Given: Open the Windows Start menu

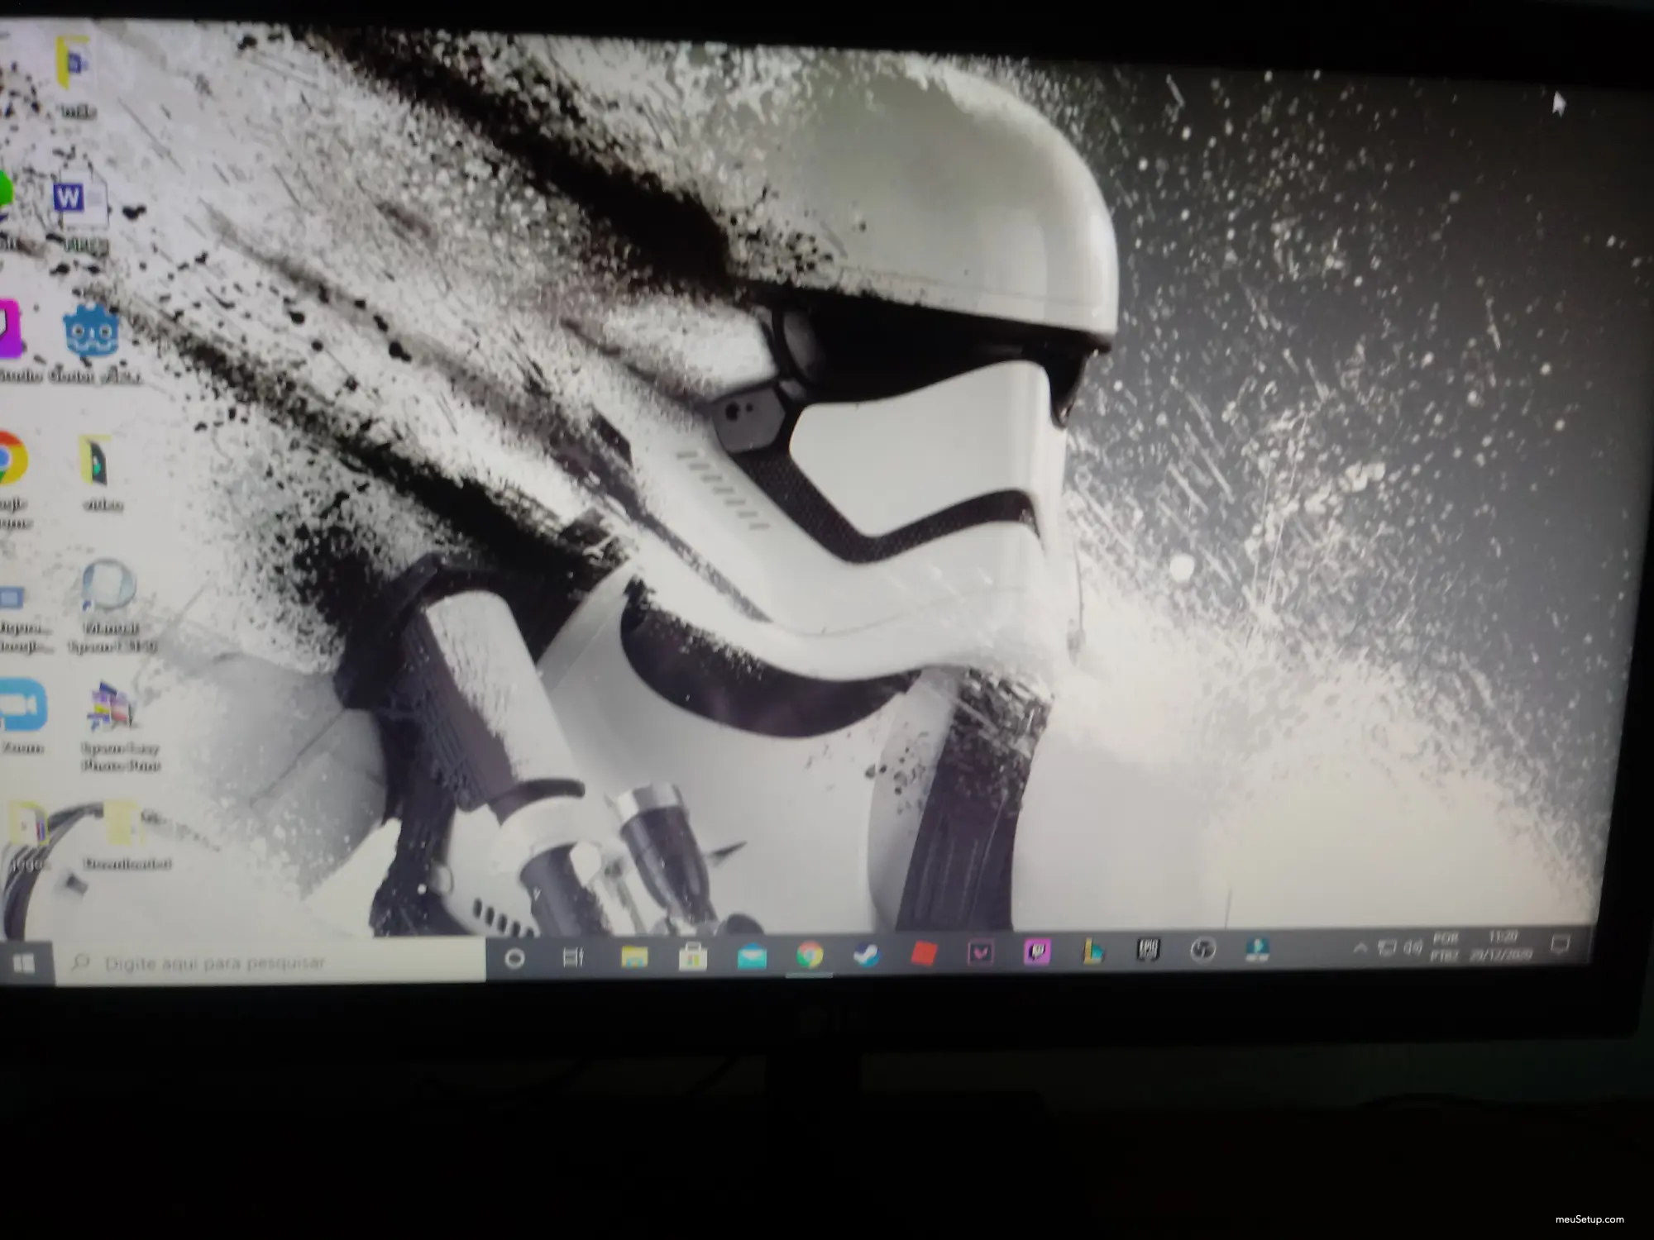Looking at the screenshot, I should click(24, 964).
